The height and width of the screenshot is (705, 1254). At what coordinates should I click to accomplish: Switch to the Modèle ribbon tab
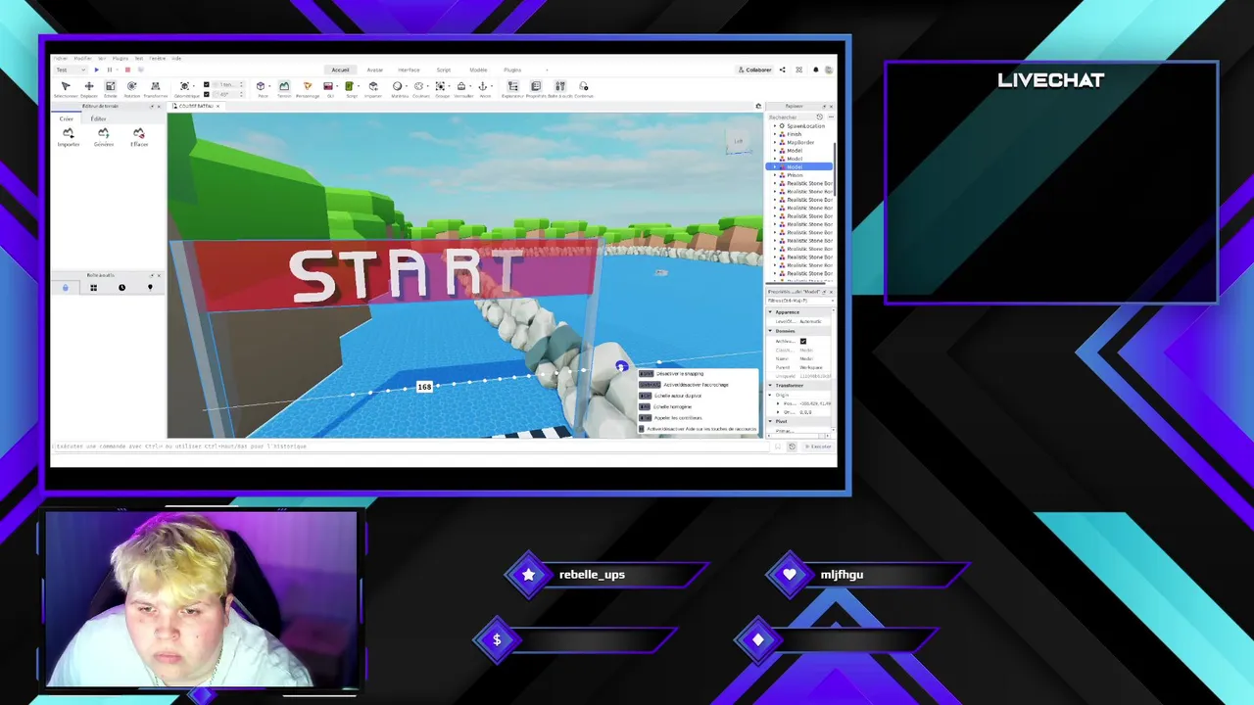tap(478, 70)
